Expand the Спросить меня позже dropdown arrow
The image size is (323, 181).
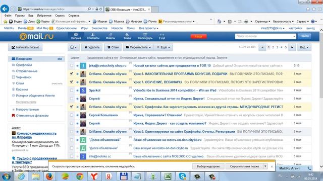coord(265,166)
